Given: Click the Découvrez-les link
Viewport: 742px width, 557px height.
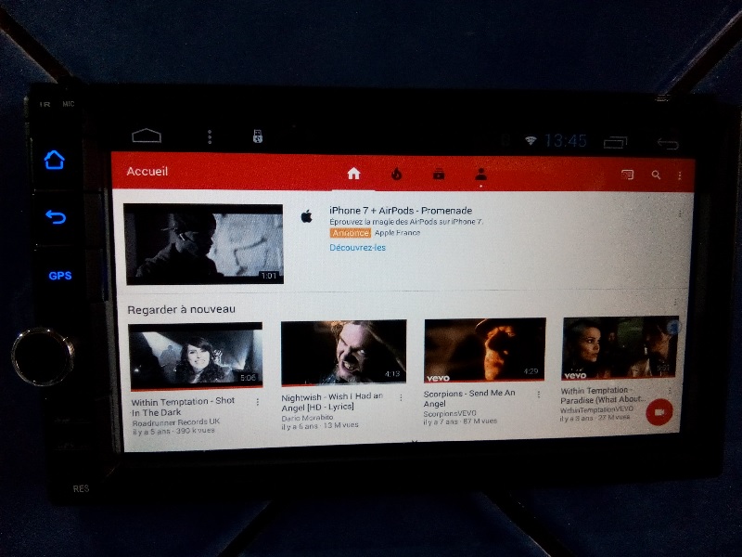Looking at the screenshot, I should 358,248.
